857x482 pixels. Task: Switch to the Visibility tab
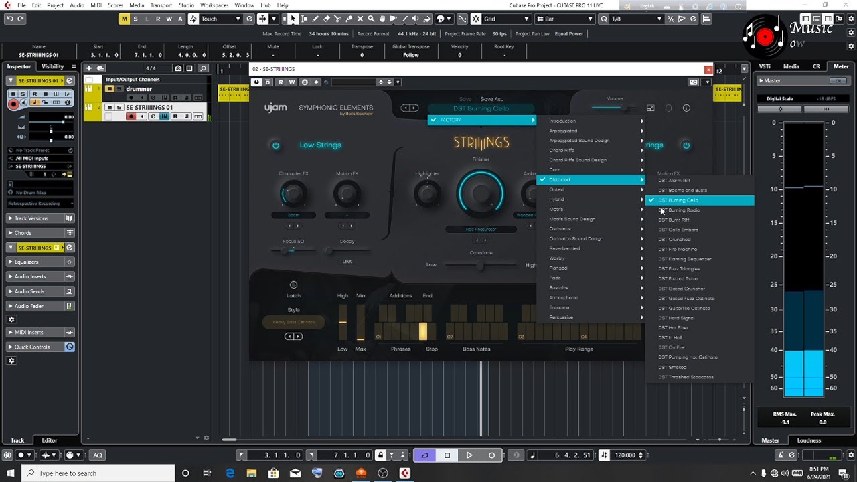click(53, 66)
